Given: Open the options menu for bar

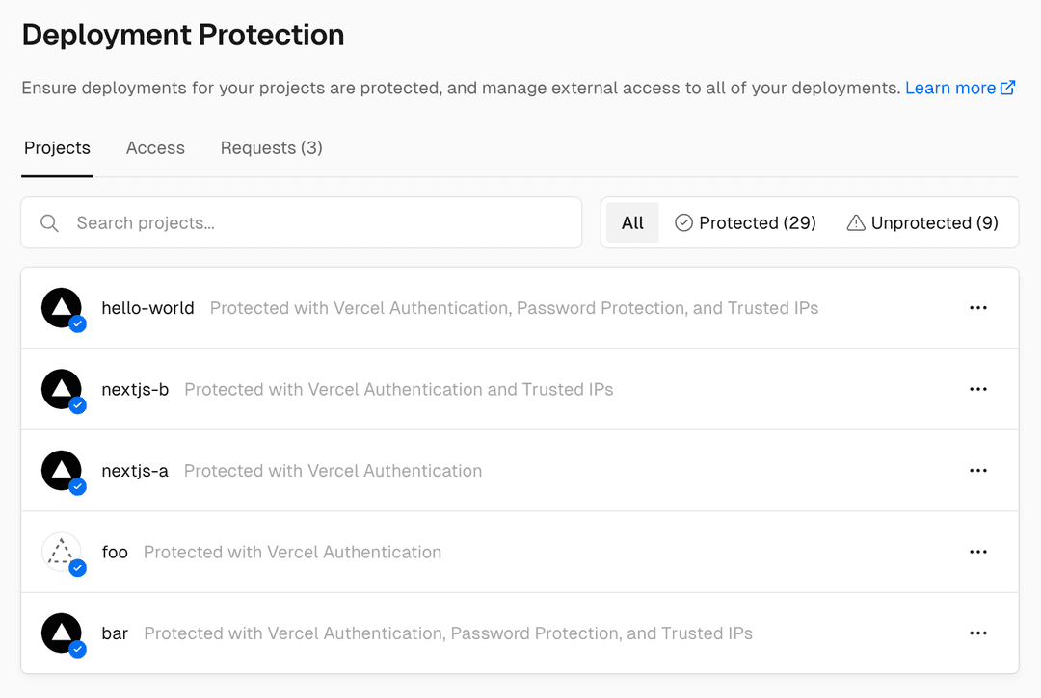Looking at the screenshot, I should 978,633.
